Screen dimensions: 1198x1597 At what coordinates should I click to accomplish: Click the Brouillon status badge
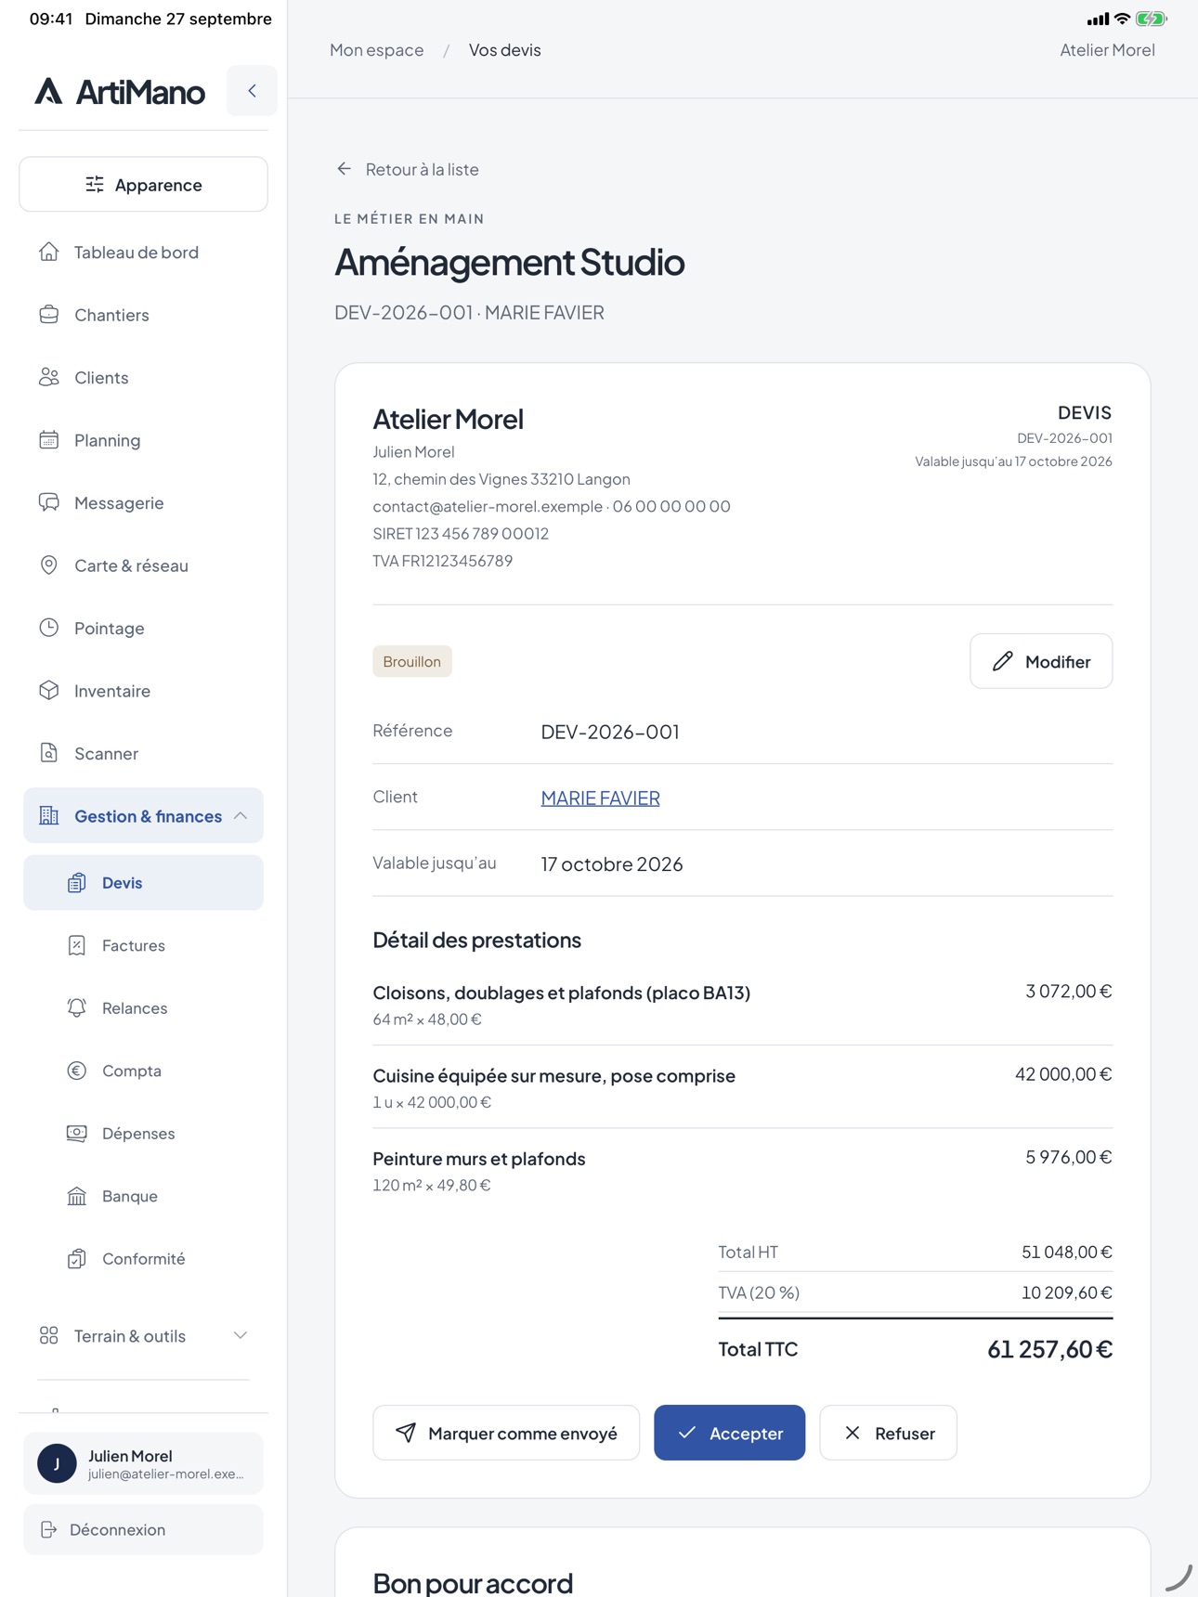click(412, 661)
